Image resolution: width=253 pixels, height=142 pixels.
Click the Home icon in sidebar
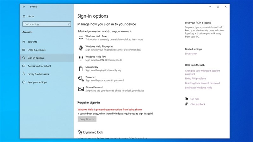[24, 16]
